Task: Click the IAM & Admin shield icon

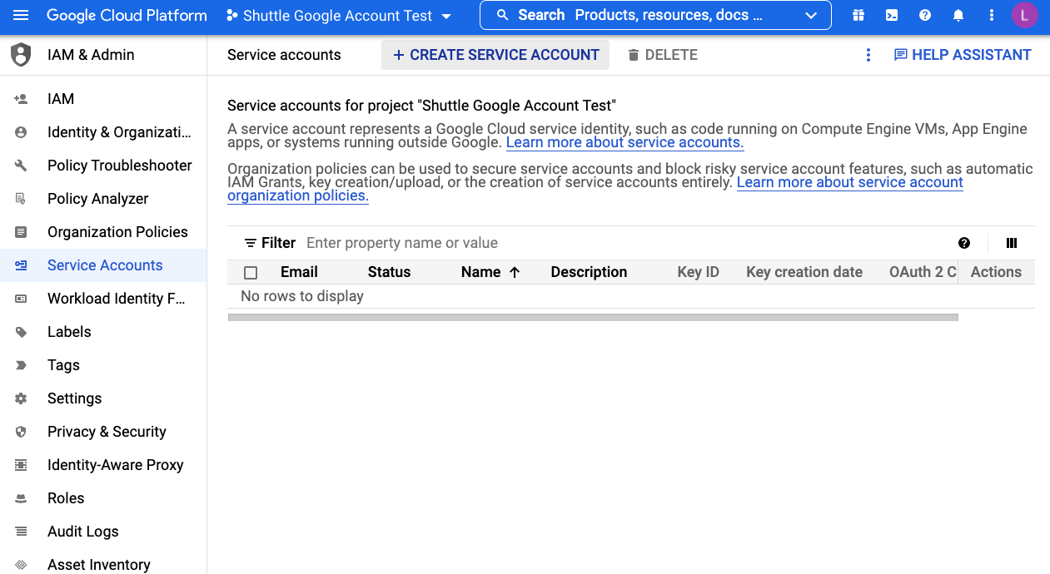Action: click(x=21, y=55)
